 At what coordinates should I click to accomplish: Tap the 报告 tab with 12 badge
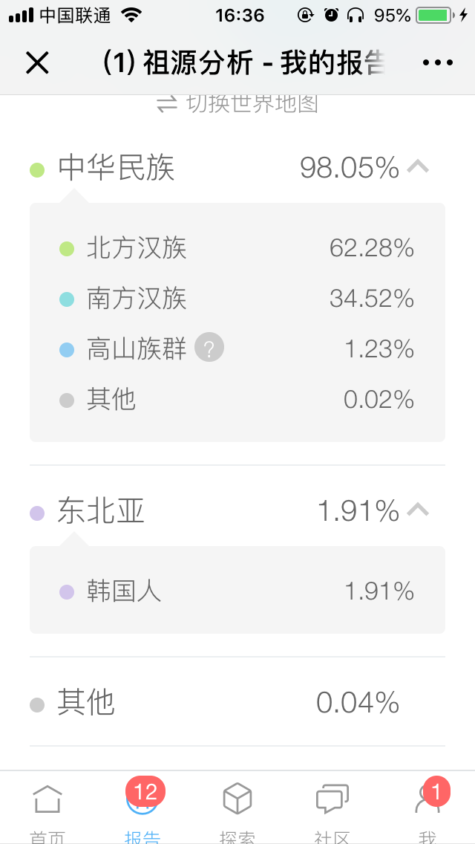click(x=142, y=799)
